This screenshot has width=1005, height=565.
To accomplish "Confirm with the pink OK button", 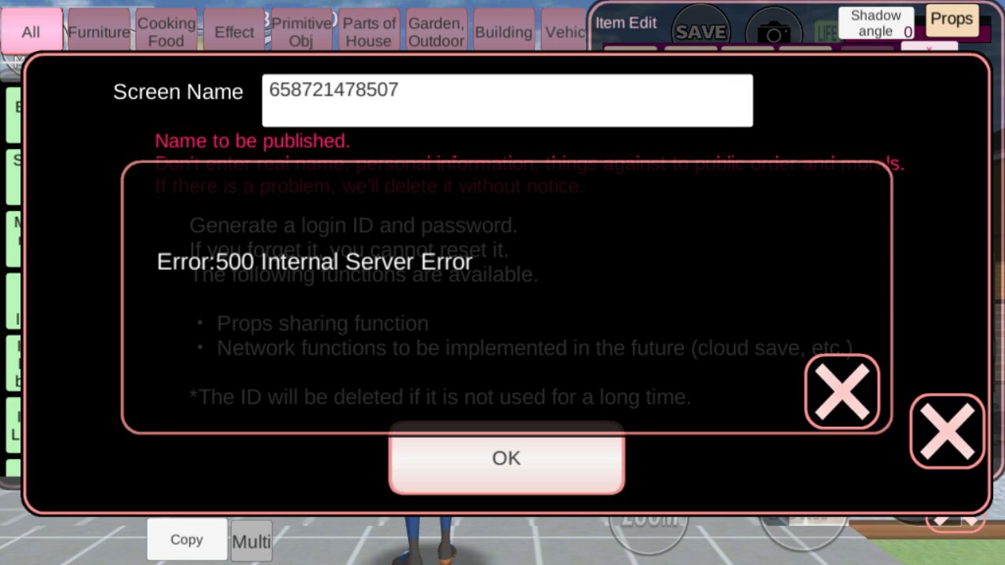I will click(x=506, y=458).
